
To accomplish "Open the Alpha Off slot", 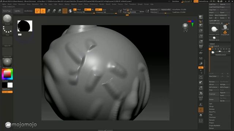I will coord(7,41).
